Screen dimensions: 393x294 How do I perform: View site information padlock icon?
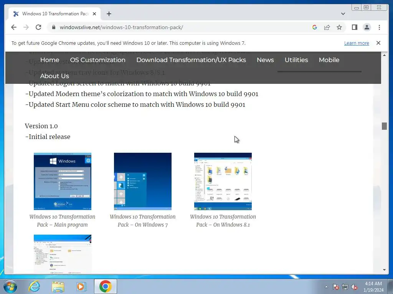coord(54,27)
